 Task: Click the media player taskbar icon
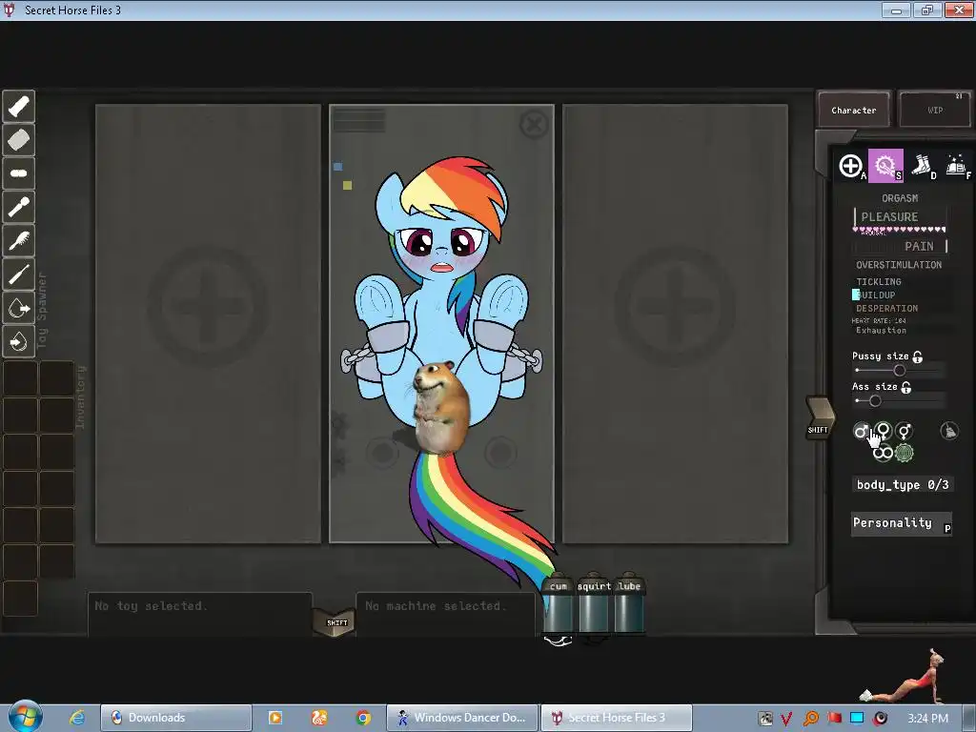click(x=275, y=718)
